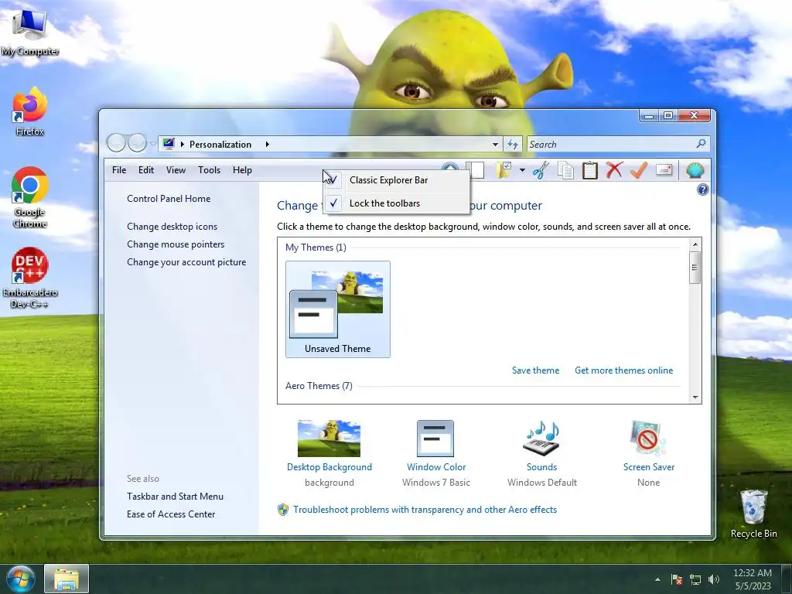Open Troubleshoot problems with transparency link

[425, 510]
